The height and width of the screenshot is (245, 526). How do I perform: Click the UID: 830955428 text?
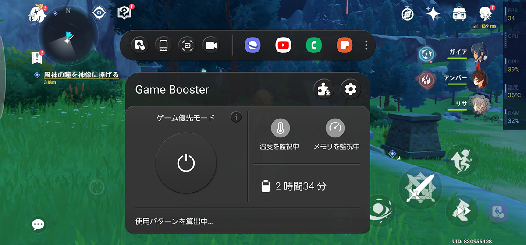[472, 241]
